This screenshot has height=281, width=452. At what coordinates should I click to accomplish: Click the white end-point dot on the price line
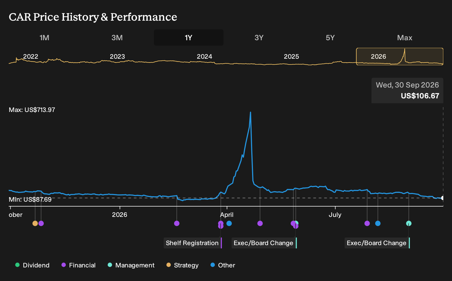coord(443,198)
